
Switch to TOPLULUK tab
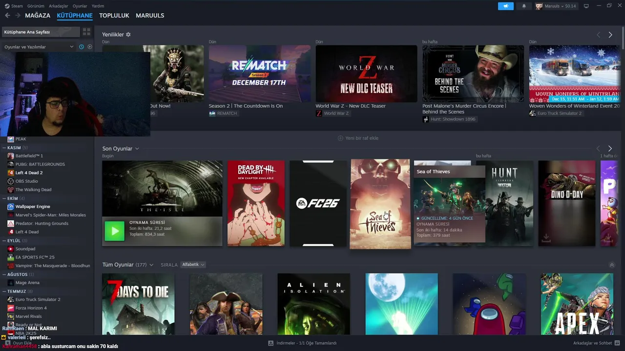coord(114,16)
